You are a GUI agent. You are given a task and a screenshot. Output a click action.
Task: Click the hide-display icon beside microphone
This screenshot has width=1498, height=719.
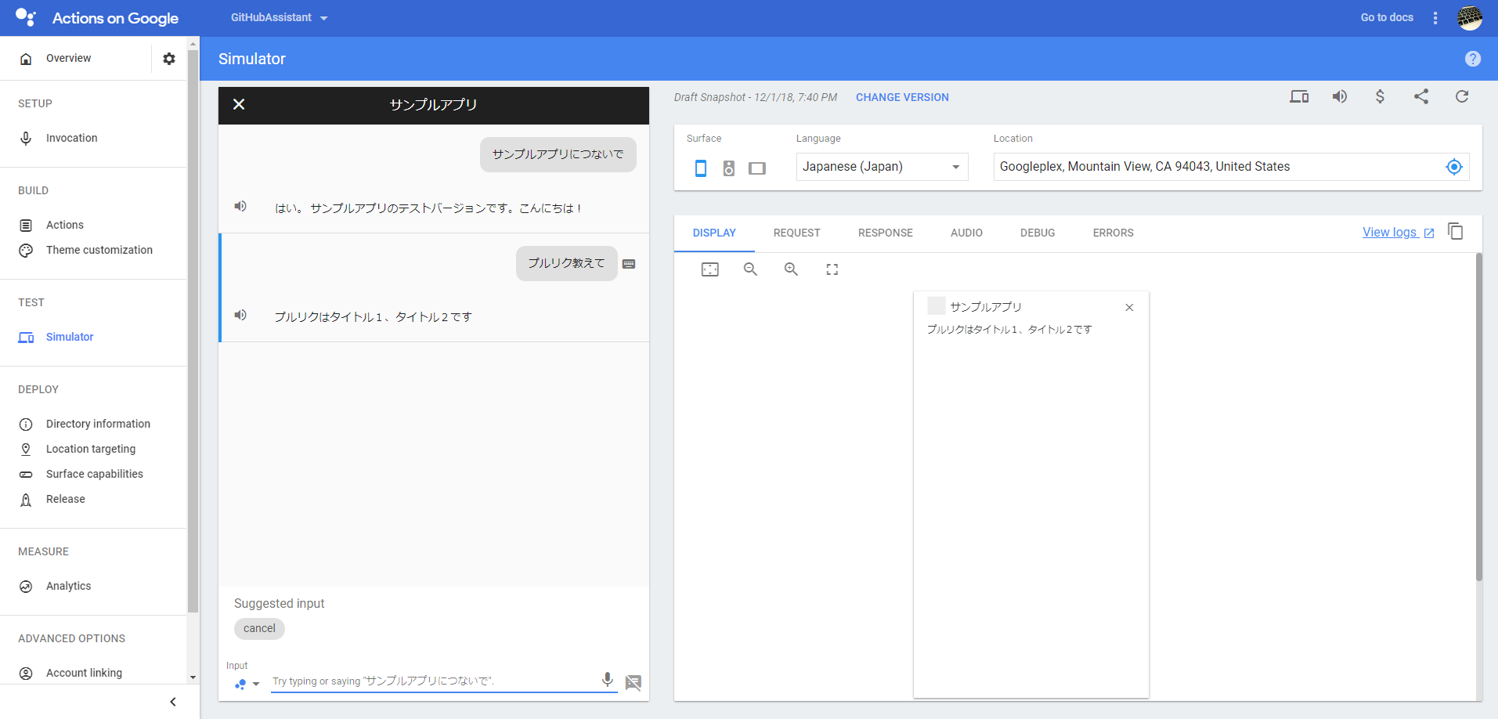(633, 682)
